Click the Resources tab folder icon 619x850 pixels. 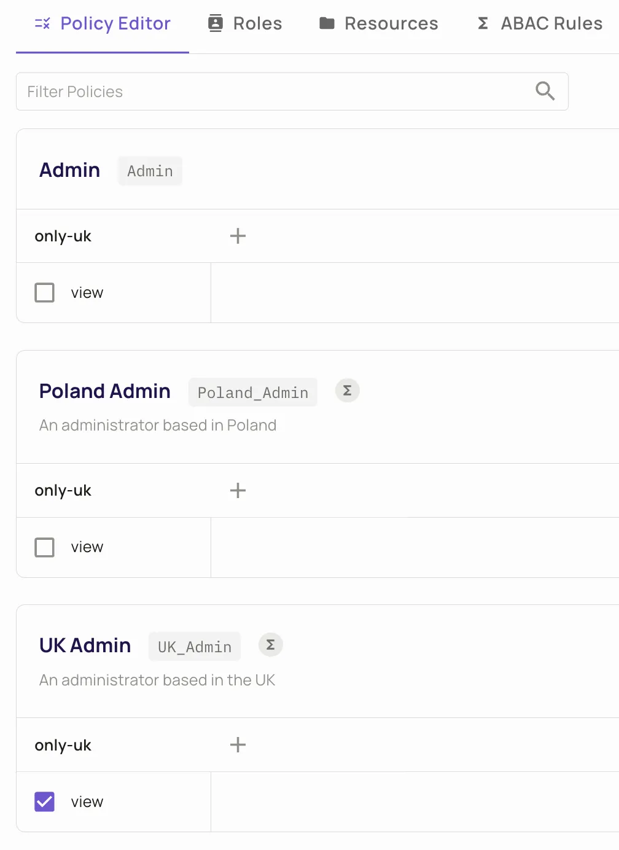coord(327,23)
